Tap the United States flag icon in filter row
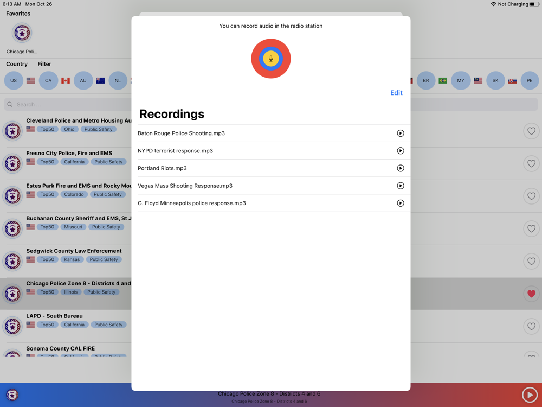The height and width of the screenshot is (407, 542). [x=31, y=81]
